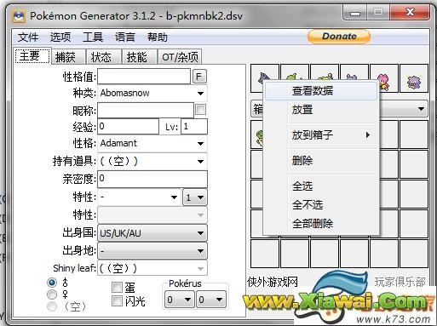Image resolution: width=437 pixels, height=326 pixels.
Task: Open the 持有道具 item dropdown
Action: click(x=152, y=162)
